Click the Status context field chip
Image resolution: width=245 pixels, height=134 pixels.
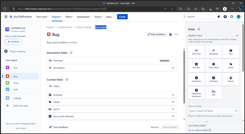point(55,86)
